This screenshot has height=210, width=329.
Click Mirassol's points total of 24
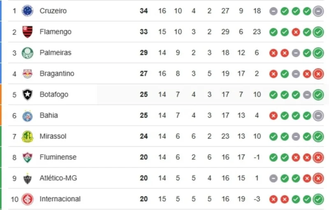pyautogui.click(x=144, y=136)
